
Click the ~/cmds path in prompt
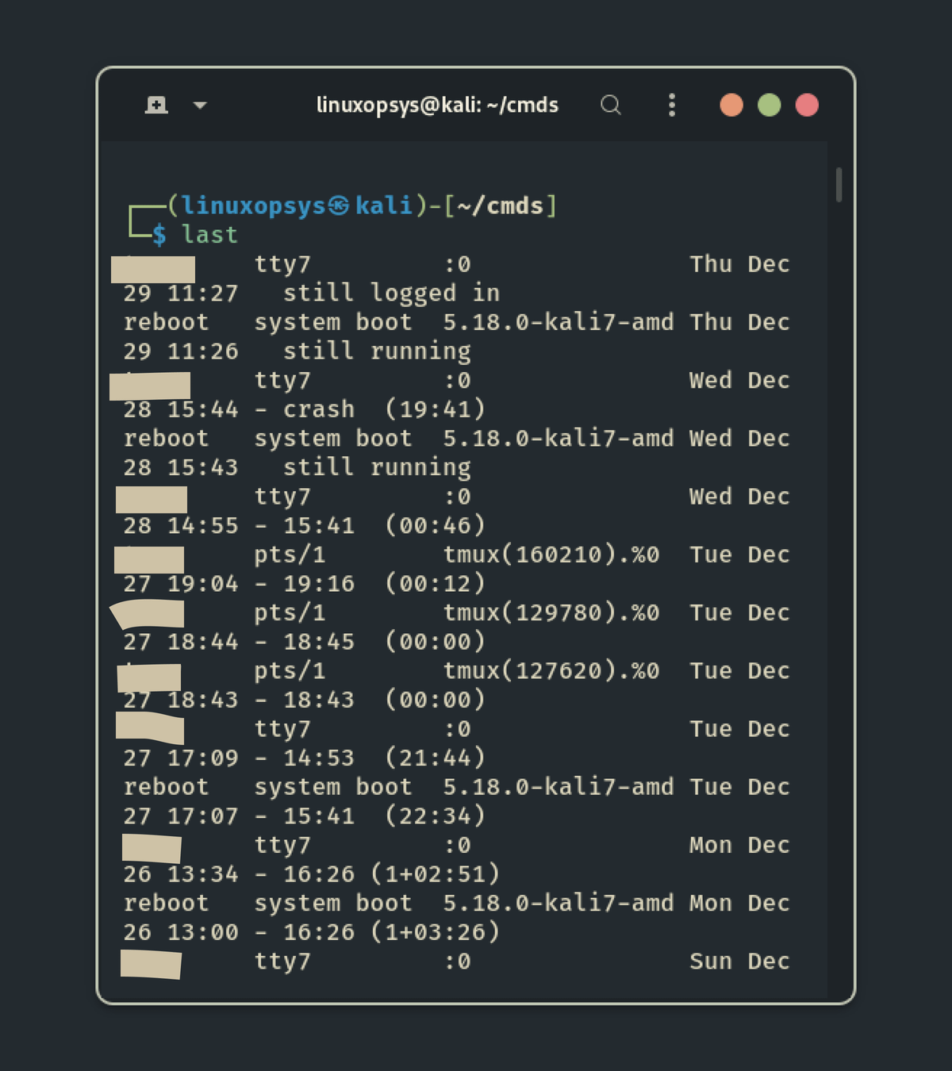pos(500,206)
